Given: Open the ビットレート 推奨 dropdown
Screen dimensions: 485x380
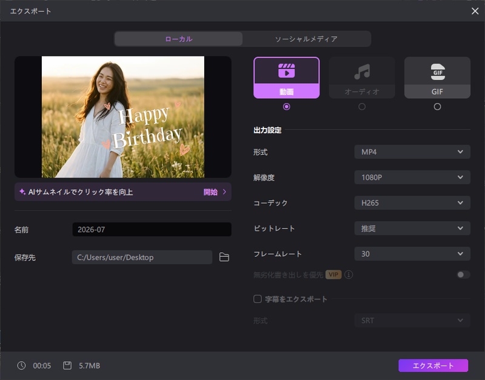Looking at the screenshot, I should [412, 228].
